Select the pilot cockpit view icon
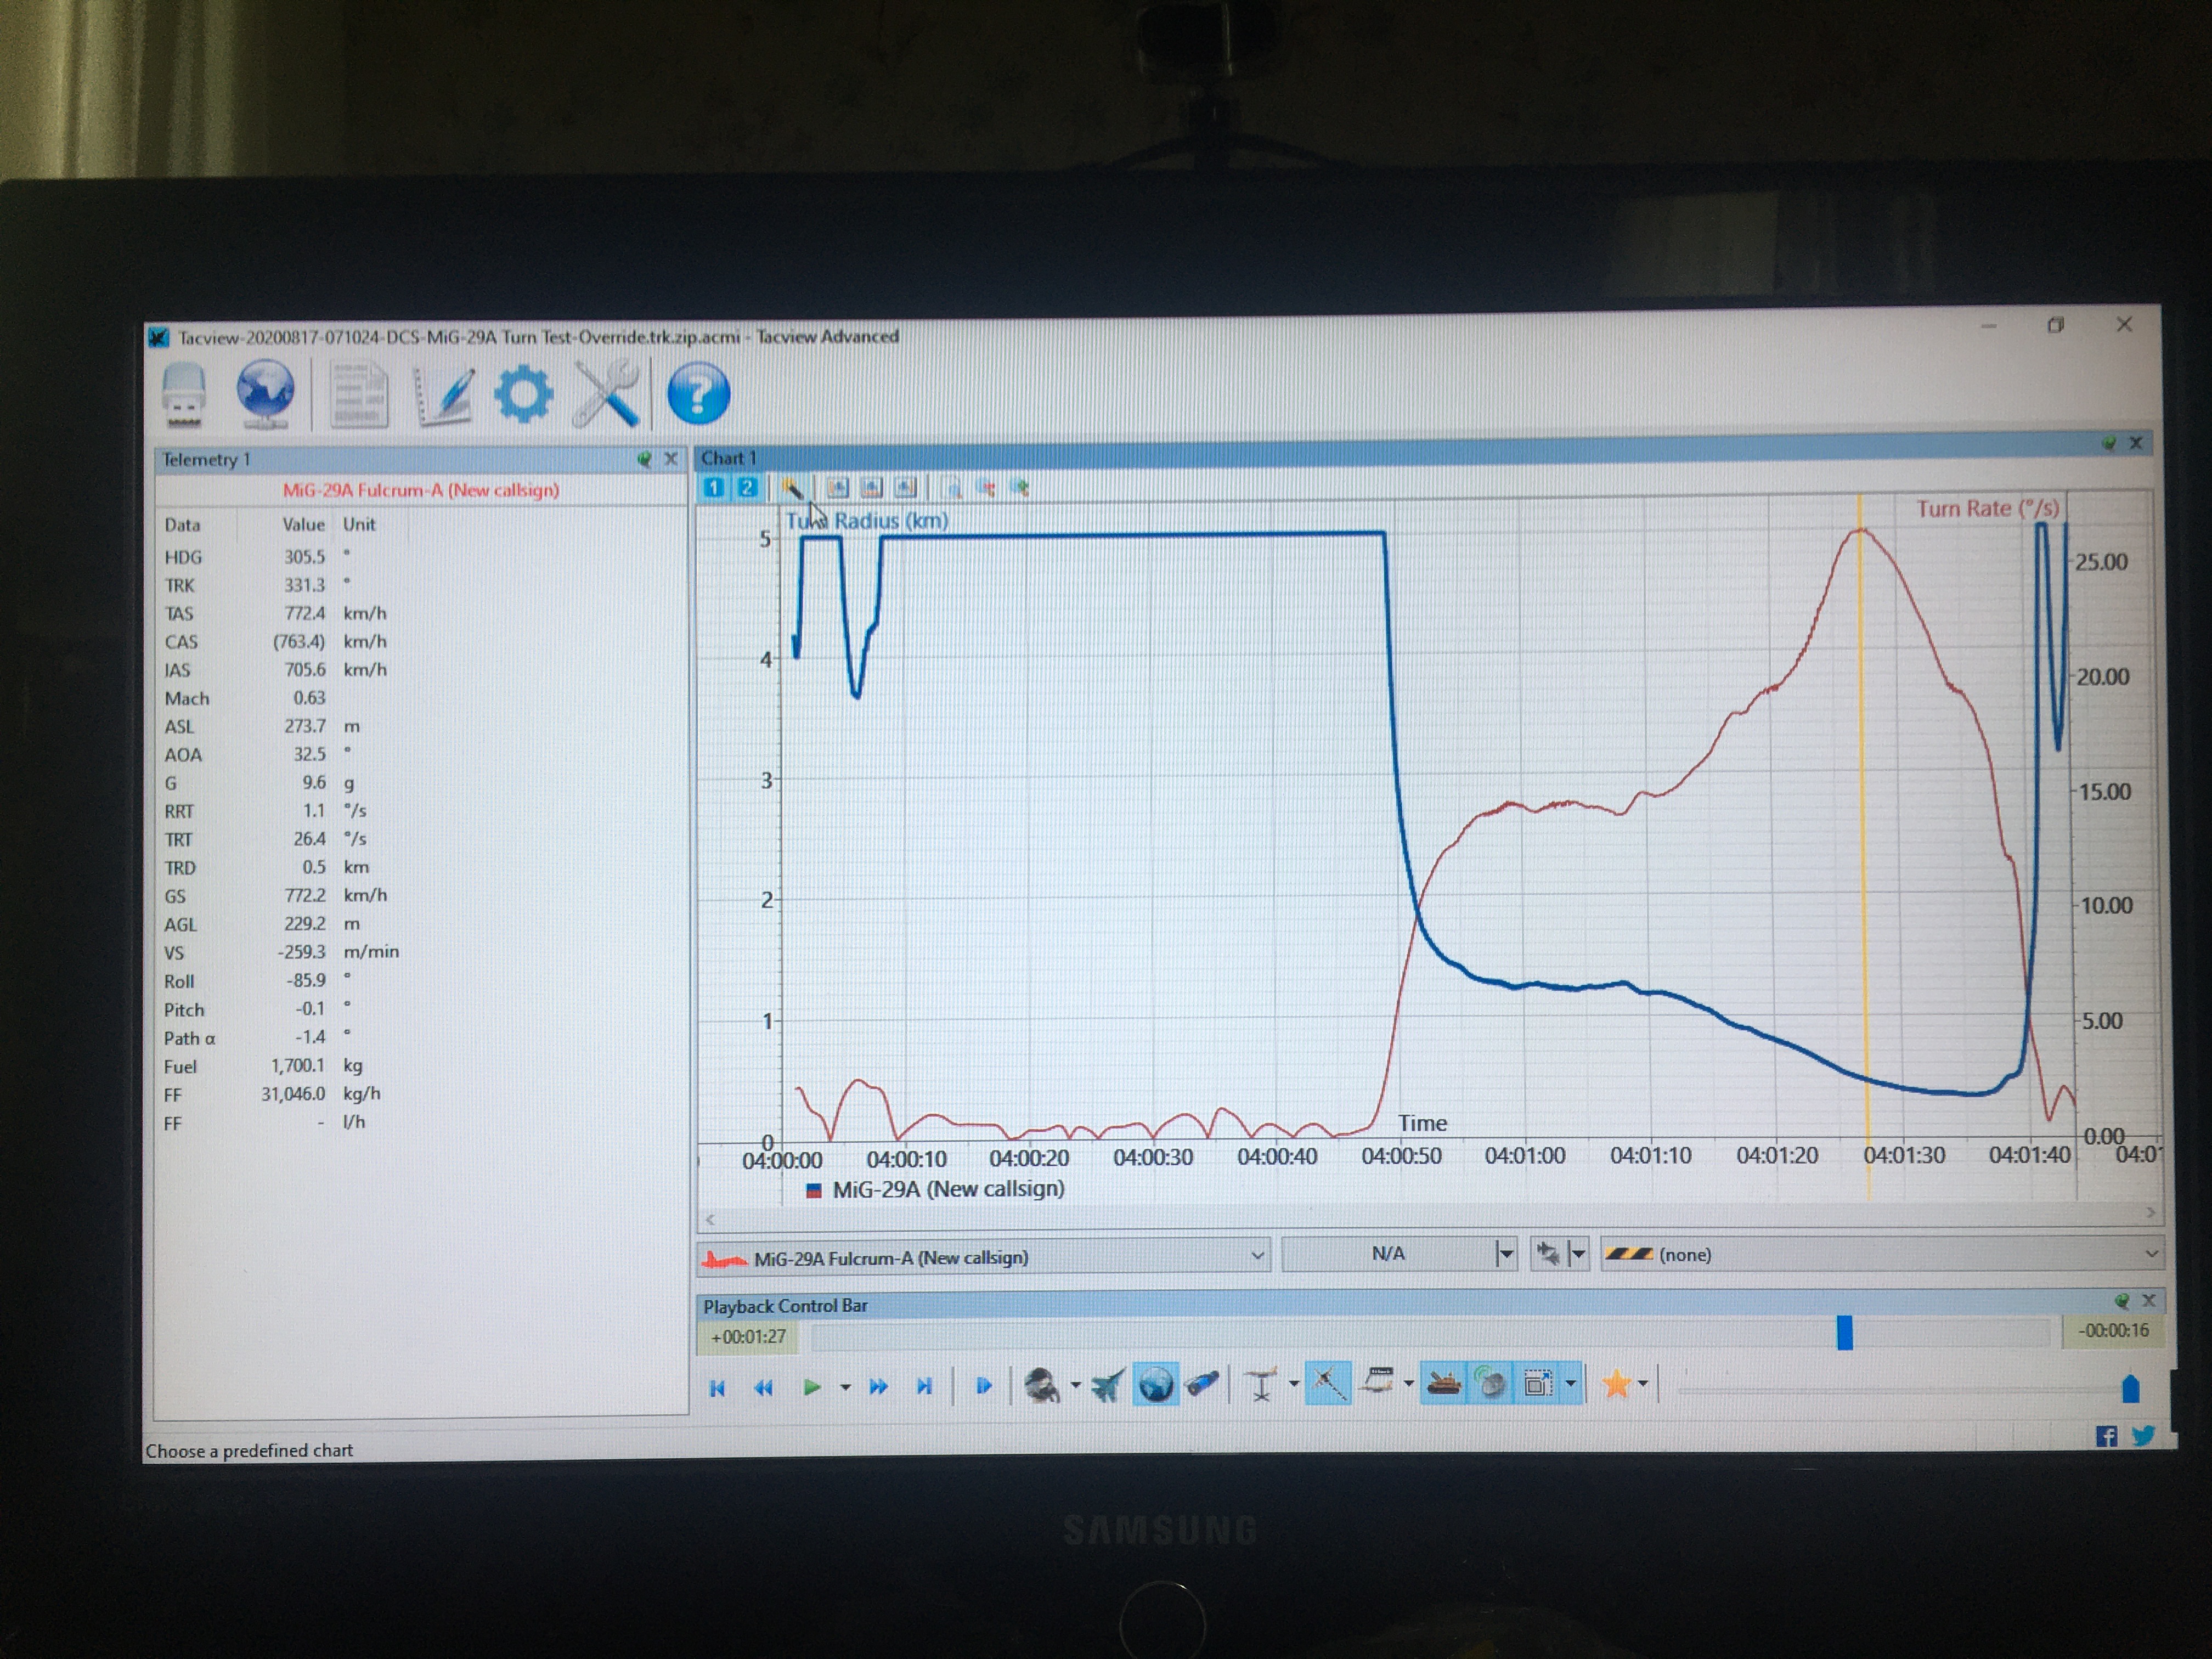The height and width of the screenshot is (1659, 2212). coord(1042,1386)
